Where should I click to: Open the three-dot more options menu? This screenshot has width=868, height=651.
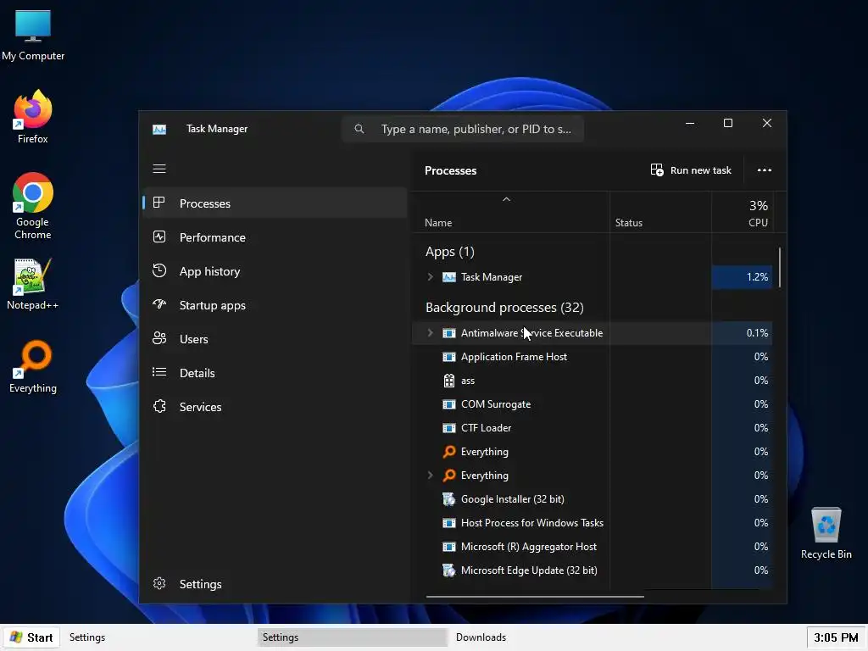click(765, 170)
